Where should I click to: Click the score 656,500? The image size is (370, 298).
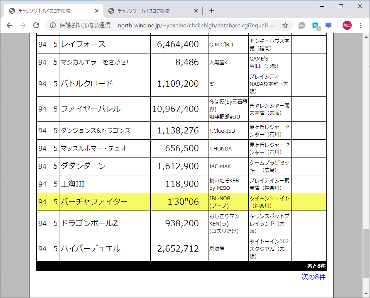182,148
